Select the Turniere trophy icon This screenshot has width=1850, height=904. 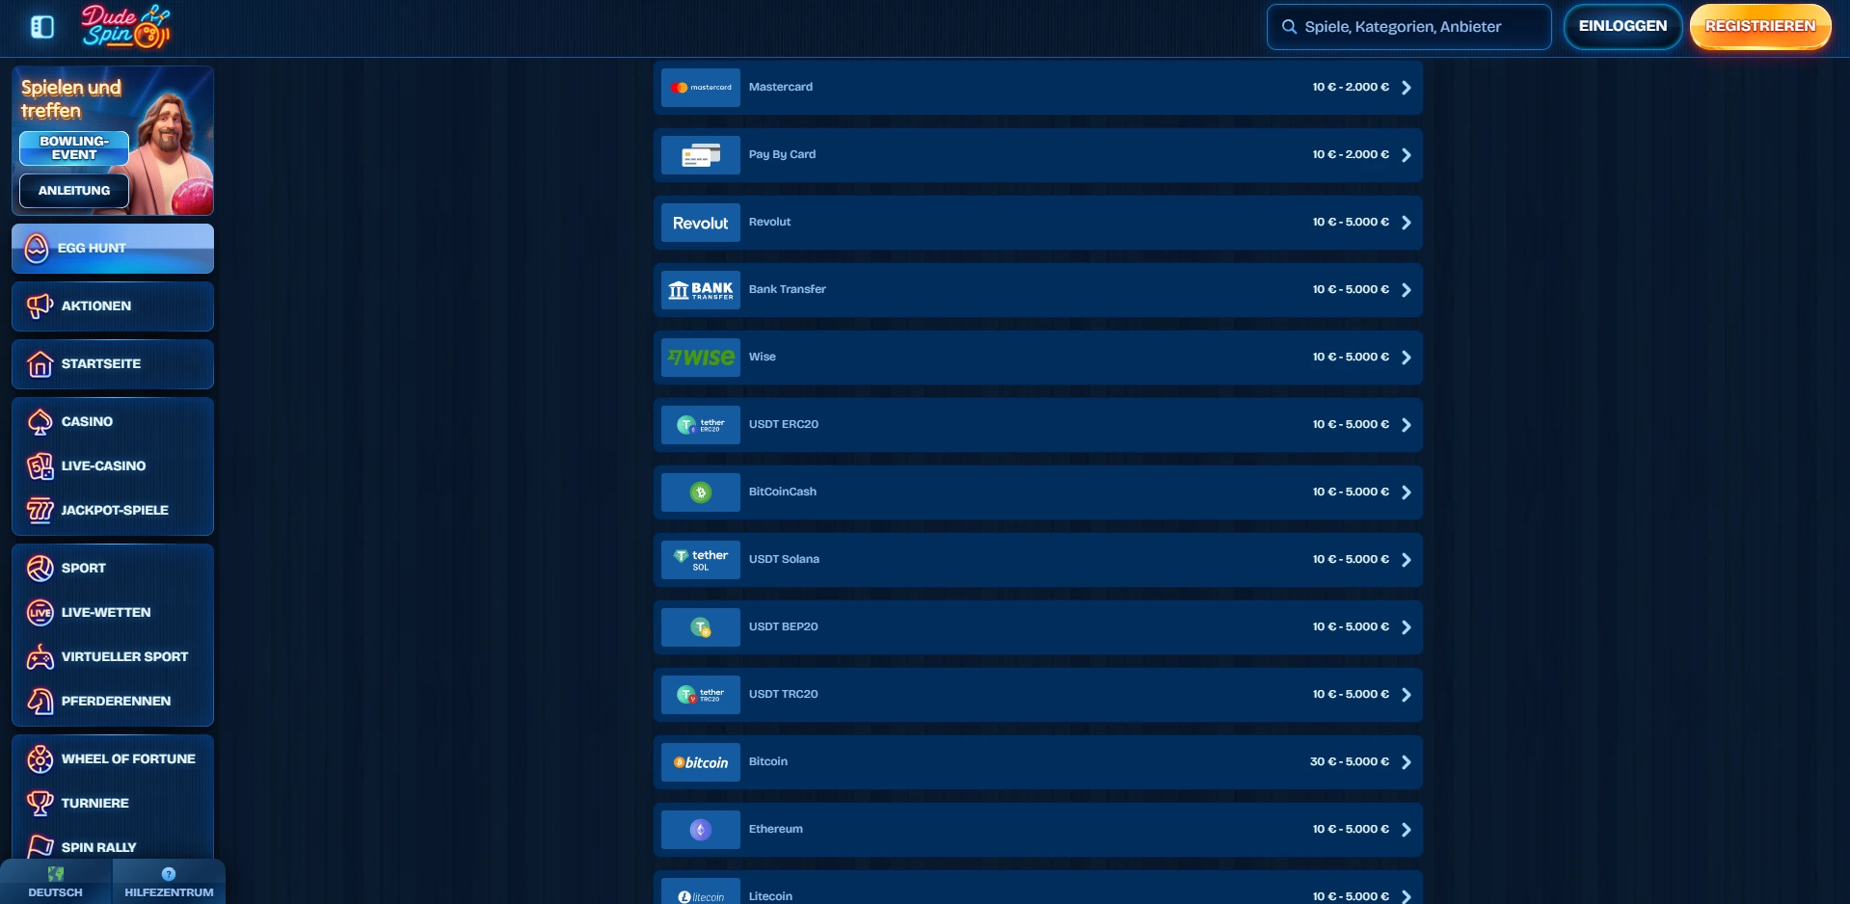pyautogui.click(x=39, y=803)
